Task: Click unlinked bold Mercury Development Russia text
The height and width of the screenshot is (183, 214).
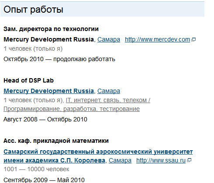Action: click(48, 39)
